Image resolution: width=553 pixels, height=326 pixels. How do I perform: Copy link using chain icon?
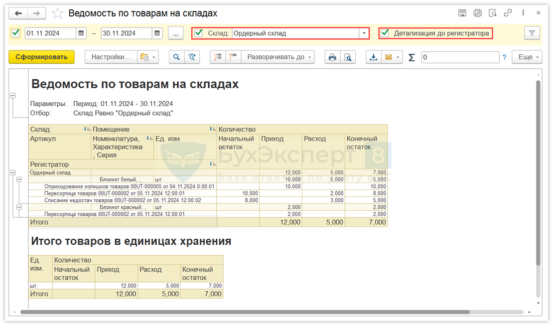(x=508, y=13)
